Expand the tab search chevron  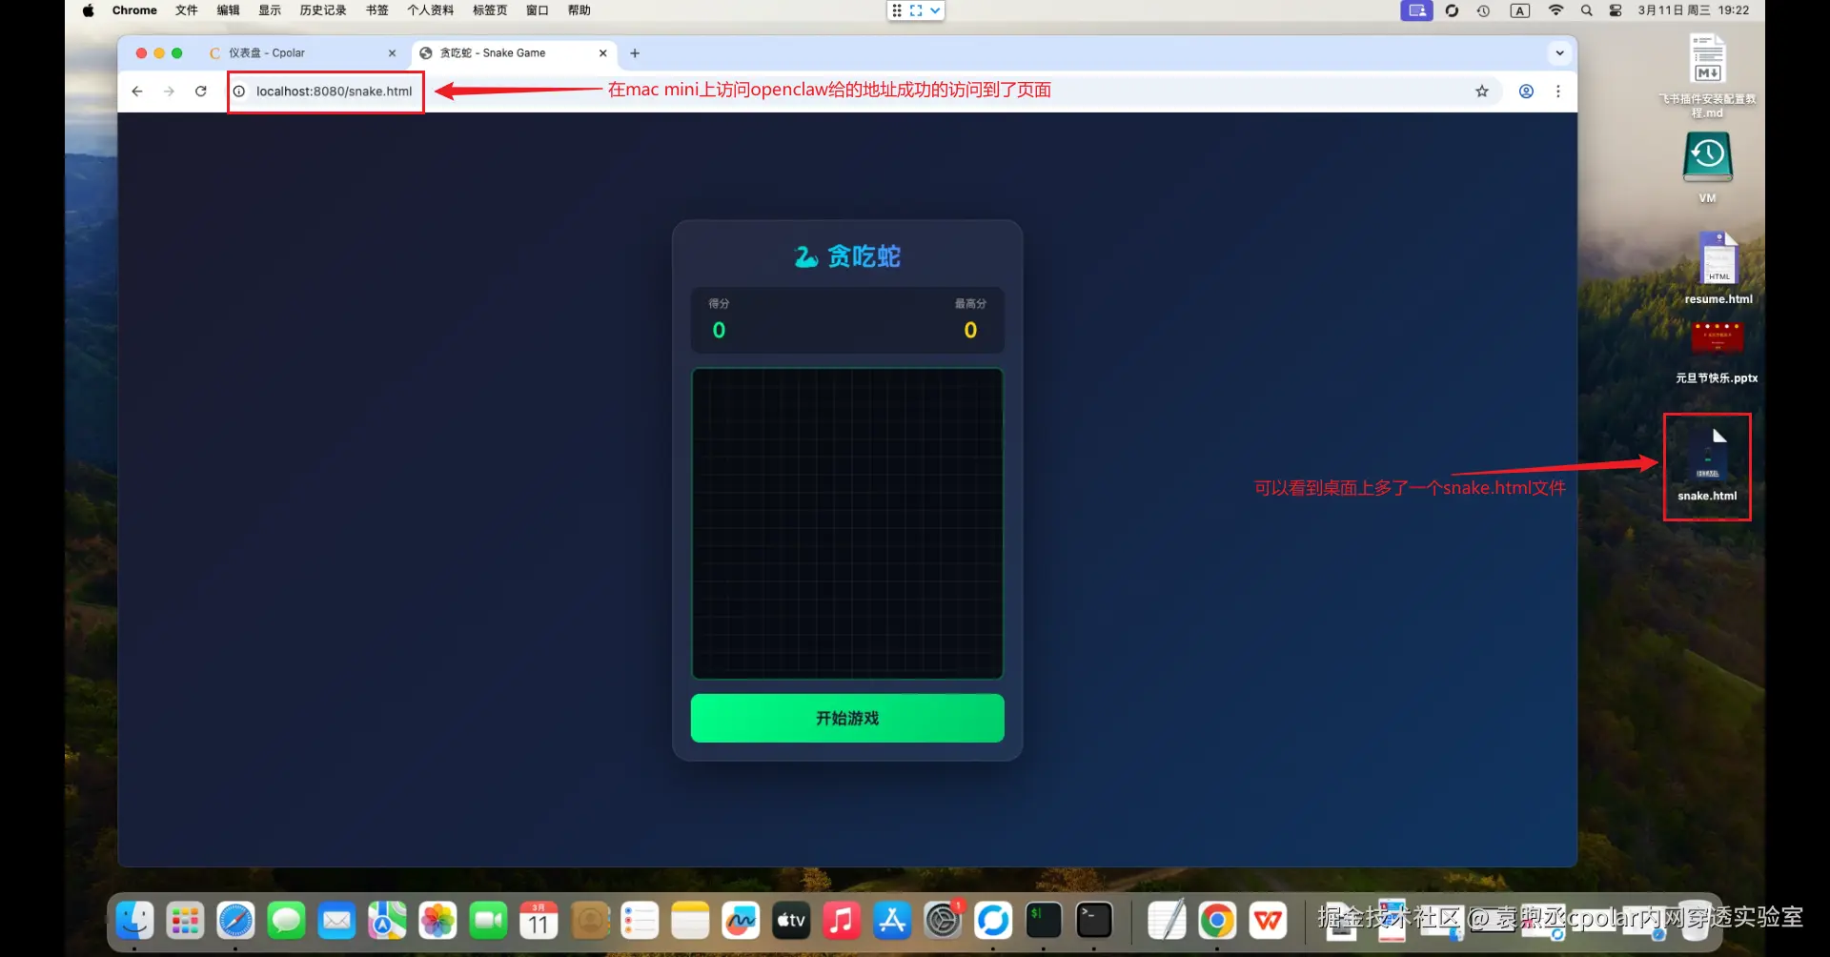click(x=1559, y=53)
